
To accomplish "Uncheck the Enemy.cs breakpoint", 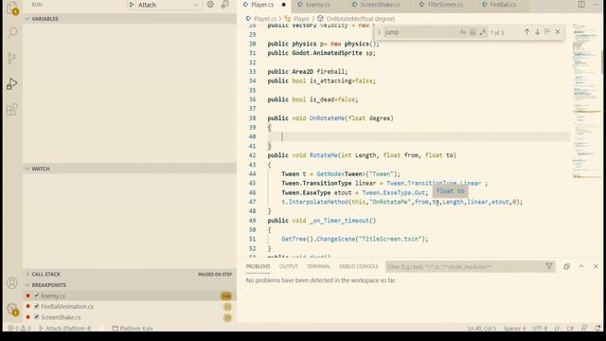I will tap(37, 296).
